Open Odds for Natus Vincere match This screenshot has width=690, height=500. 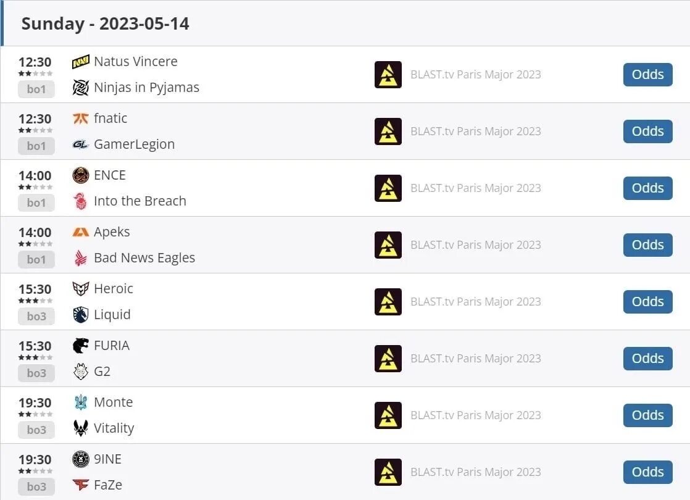click(648, 75)
